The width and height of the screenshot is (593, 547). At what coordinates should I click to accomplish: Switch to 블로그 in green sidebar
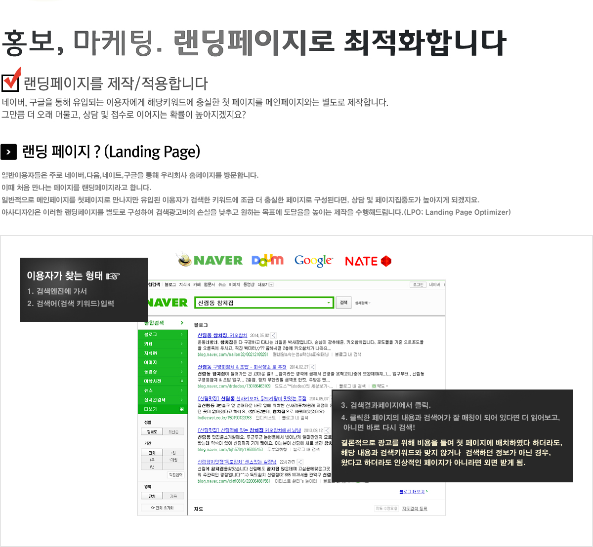[x=163, y=335]
